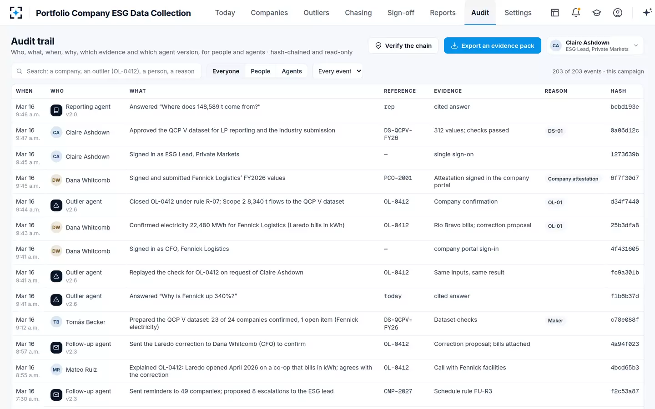The height and width of the screenshot is (409, 655).
Task: Click the app logo icon
Action: click(x=16, y=13)
